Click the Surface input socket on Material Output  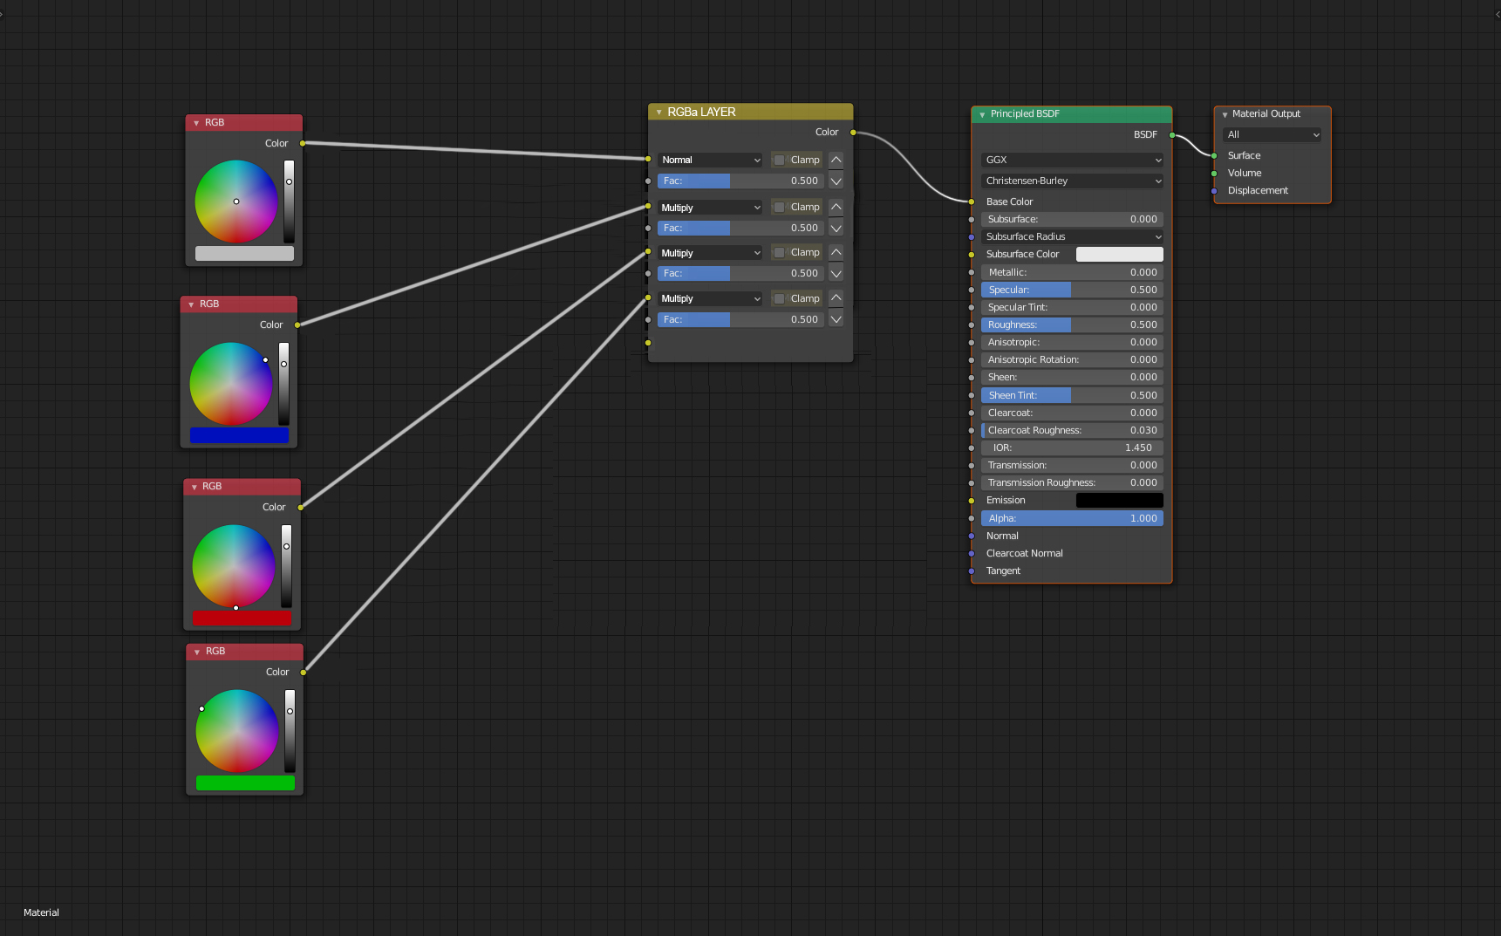point(1214,156)
